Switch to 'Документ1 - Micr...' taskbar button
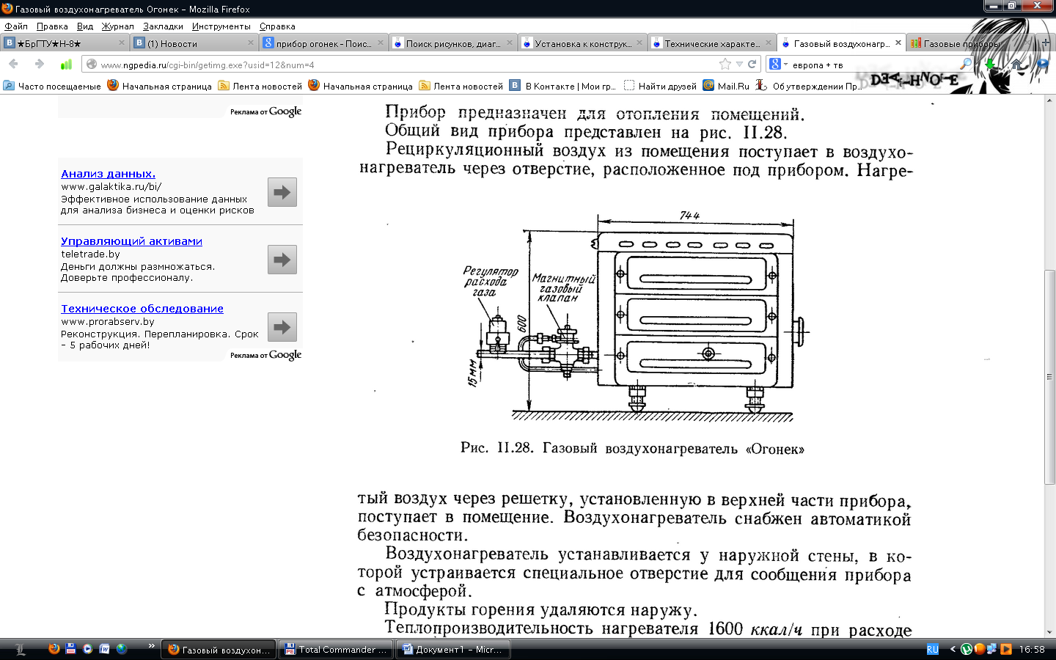1056x660 pixels. coord(452,649)
